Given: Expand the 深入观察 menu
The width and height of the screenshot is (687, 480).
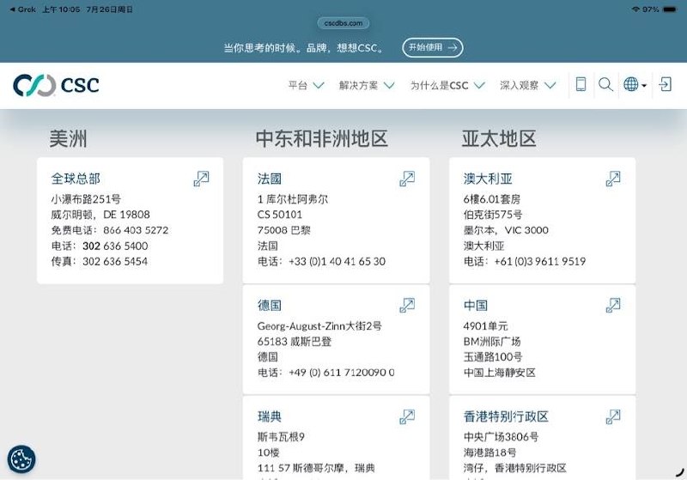Looking at the screenshot, I should click(528, 85).
